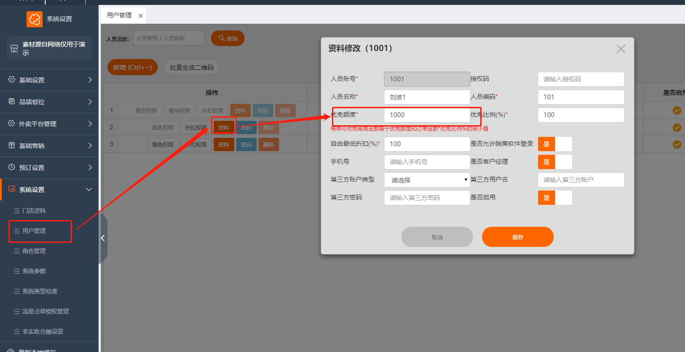Click 批量生成二维码 button

click(191, 68)
